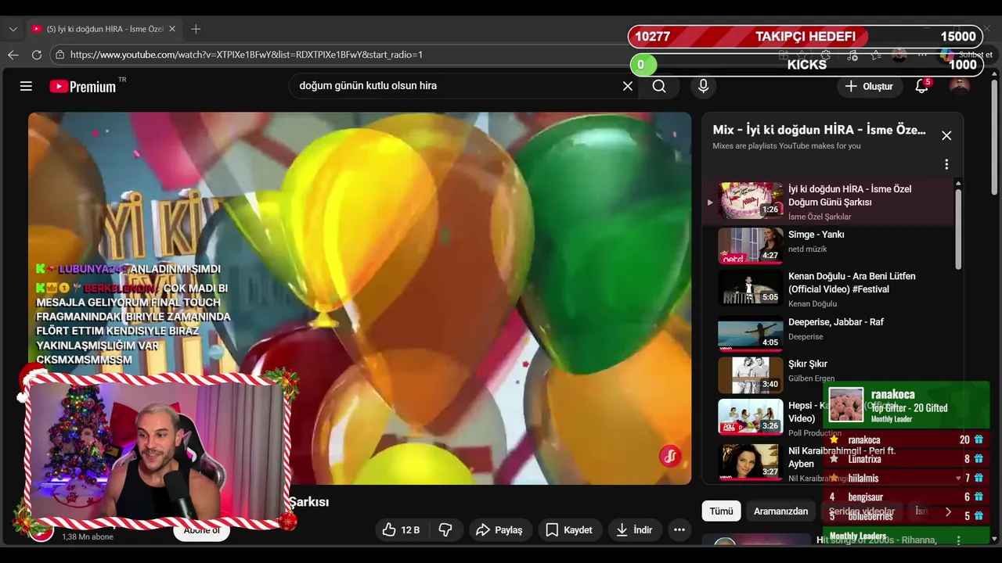Image resolution: width=1002 pixels, height=563 pixels.
Task: Open the YouTube hamburger guide menu
Action: click(x=26, y=86)
